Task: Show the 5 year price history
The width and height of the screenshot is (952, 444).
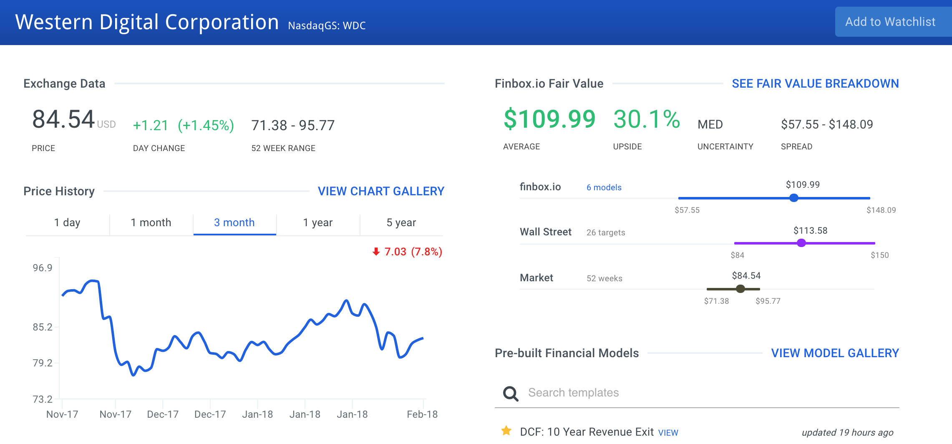Action: tap(401, 223)
